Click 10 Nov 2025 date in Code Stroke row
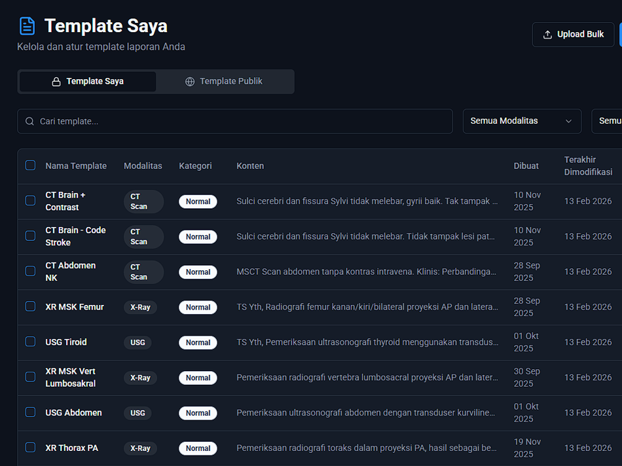622x466 pixels. (527, 236)
